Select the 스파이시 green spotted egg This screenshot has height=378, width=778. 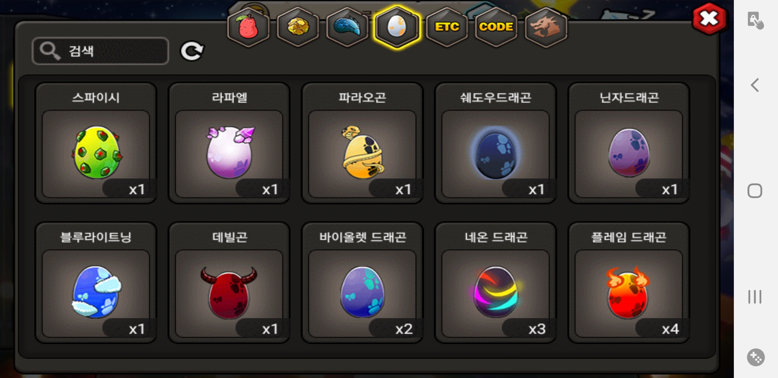pos(96,143)
